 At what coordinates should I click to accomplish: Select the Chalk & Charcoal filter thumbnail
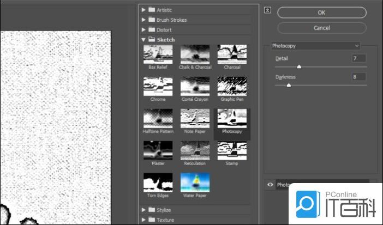point(195,54)
